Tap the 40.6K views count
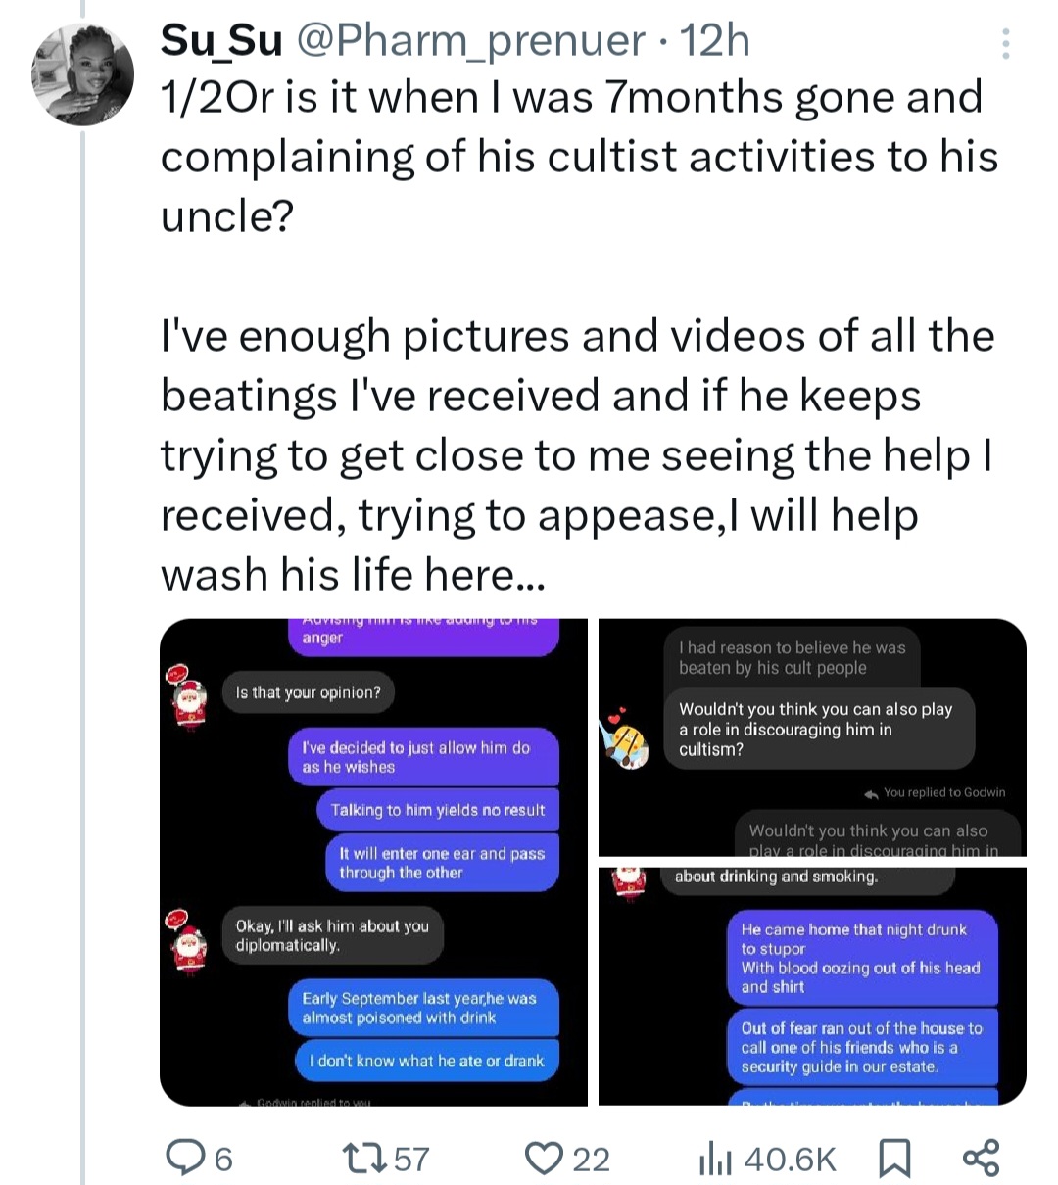The height and width of the screenshot is (1185, 1058). (790, 1160)
